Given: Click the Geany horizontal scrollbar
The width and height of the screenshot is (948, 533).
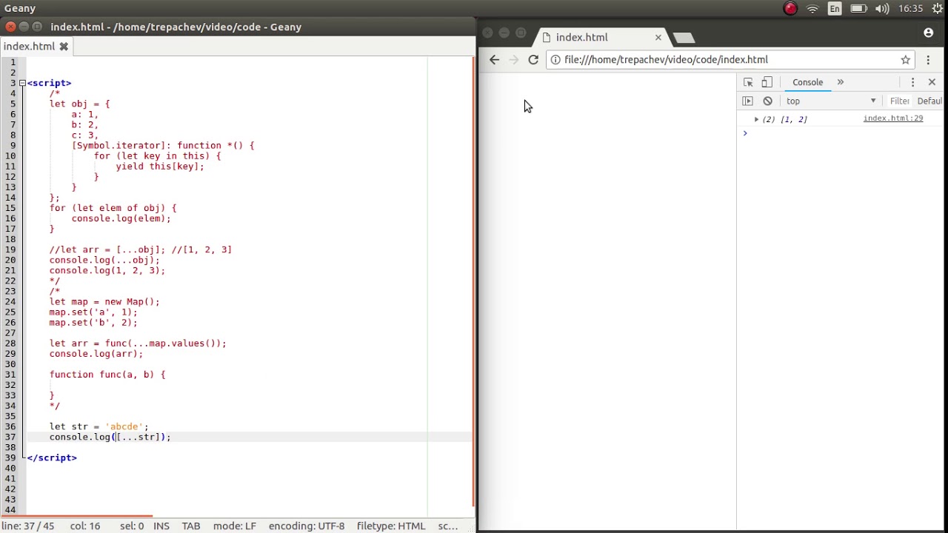Looking at the screenshot, I should [76, 516].
